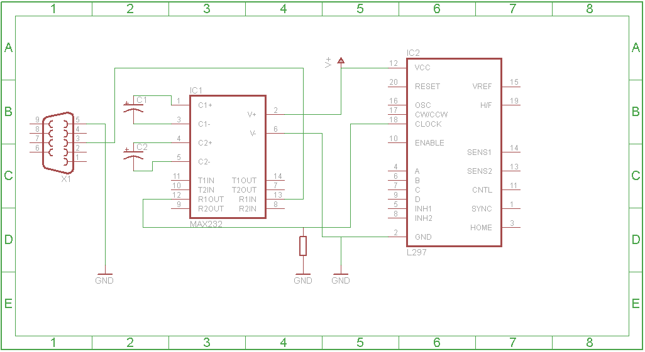Click the C2+ pin label on MAX232
This screenshot has height=352, width=645.
pyautogui.click(x=205, y=143)
